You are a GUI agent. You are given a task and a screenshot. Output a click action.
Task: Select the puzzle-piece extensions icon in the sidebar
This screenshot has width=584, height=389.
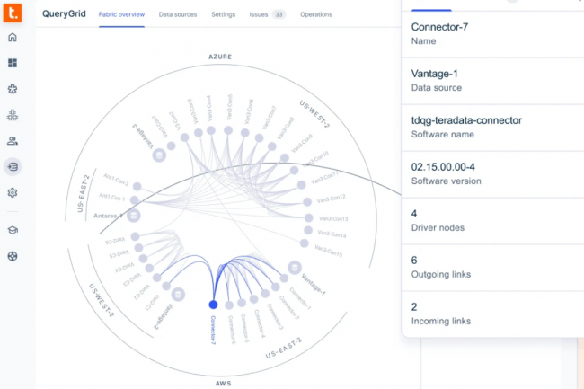coord(13,89)
